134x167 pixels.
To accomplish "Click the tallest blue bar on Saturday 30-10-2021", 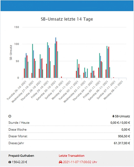I will click(56, 57).
